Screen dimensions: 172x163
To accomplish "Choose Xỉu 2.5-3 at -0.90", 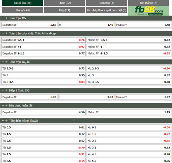I will (129, 68).
